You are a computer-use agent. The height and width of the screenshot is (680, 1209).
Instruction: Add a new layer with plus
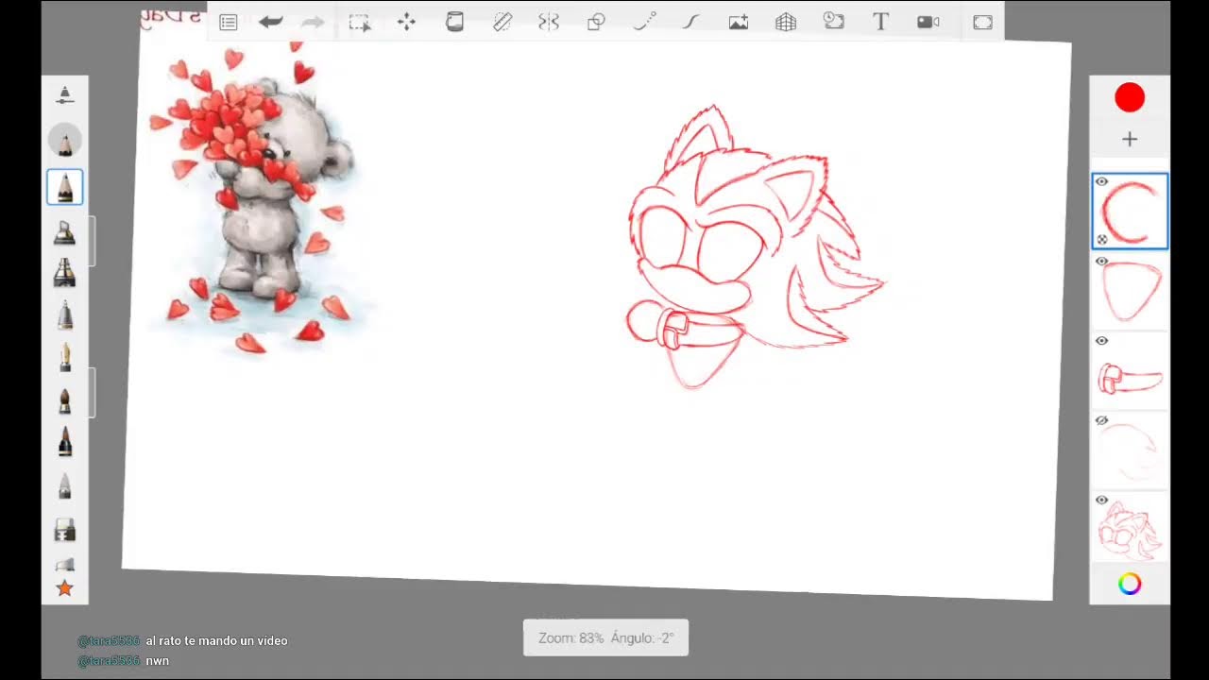1130,140
